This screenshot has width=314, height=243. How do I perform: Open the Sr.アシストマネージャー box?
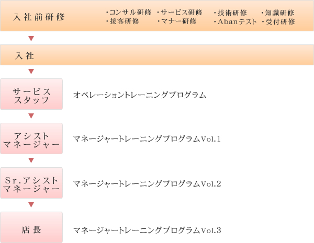[x=31, y=183]
